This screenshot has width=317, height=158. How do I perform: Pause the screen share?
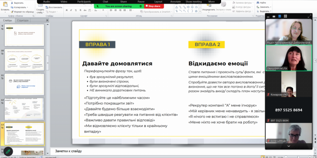141,2
